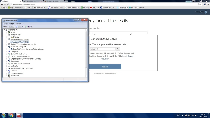The height and width of the screenshot is (118, 210).
Task: Open the YouTube bookmark
Action: tap(95, 7)
